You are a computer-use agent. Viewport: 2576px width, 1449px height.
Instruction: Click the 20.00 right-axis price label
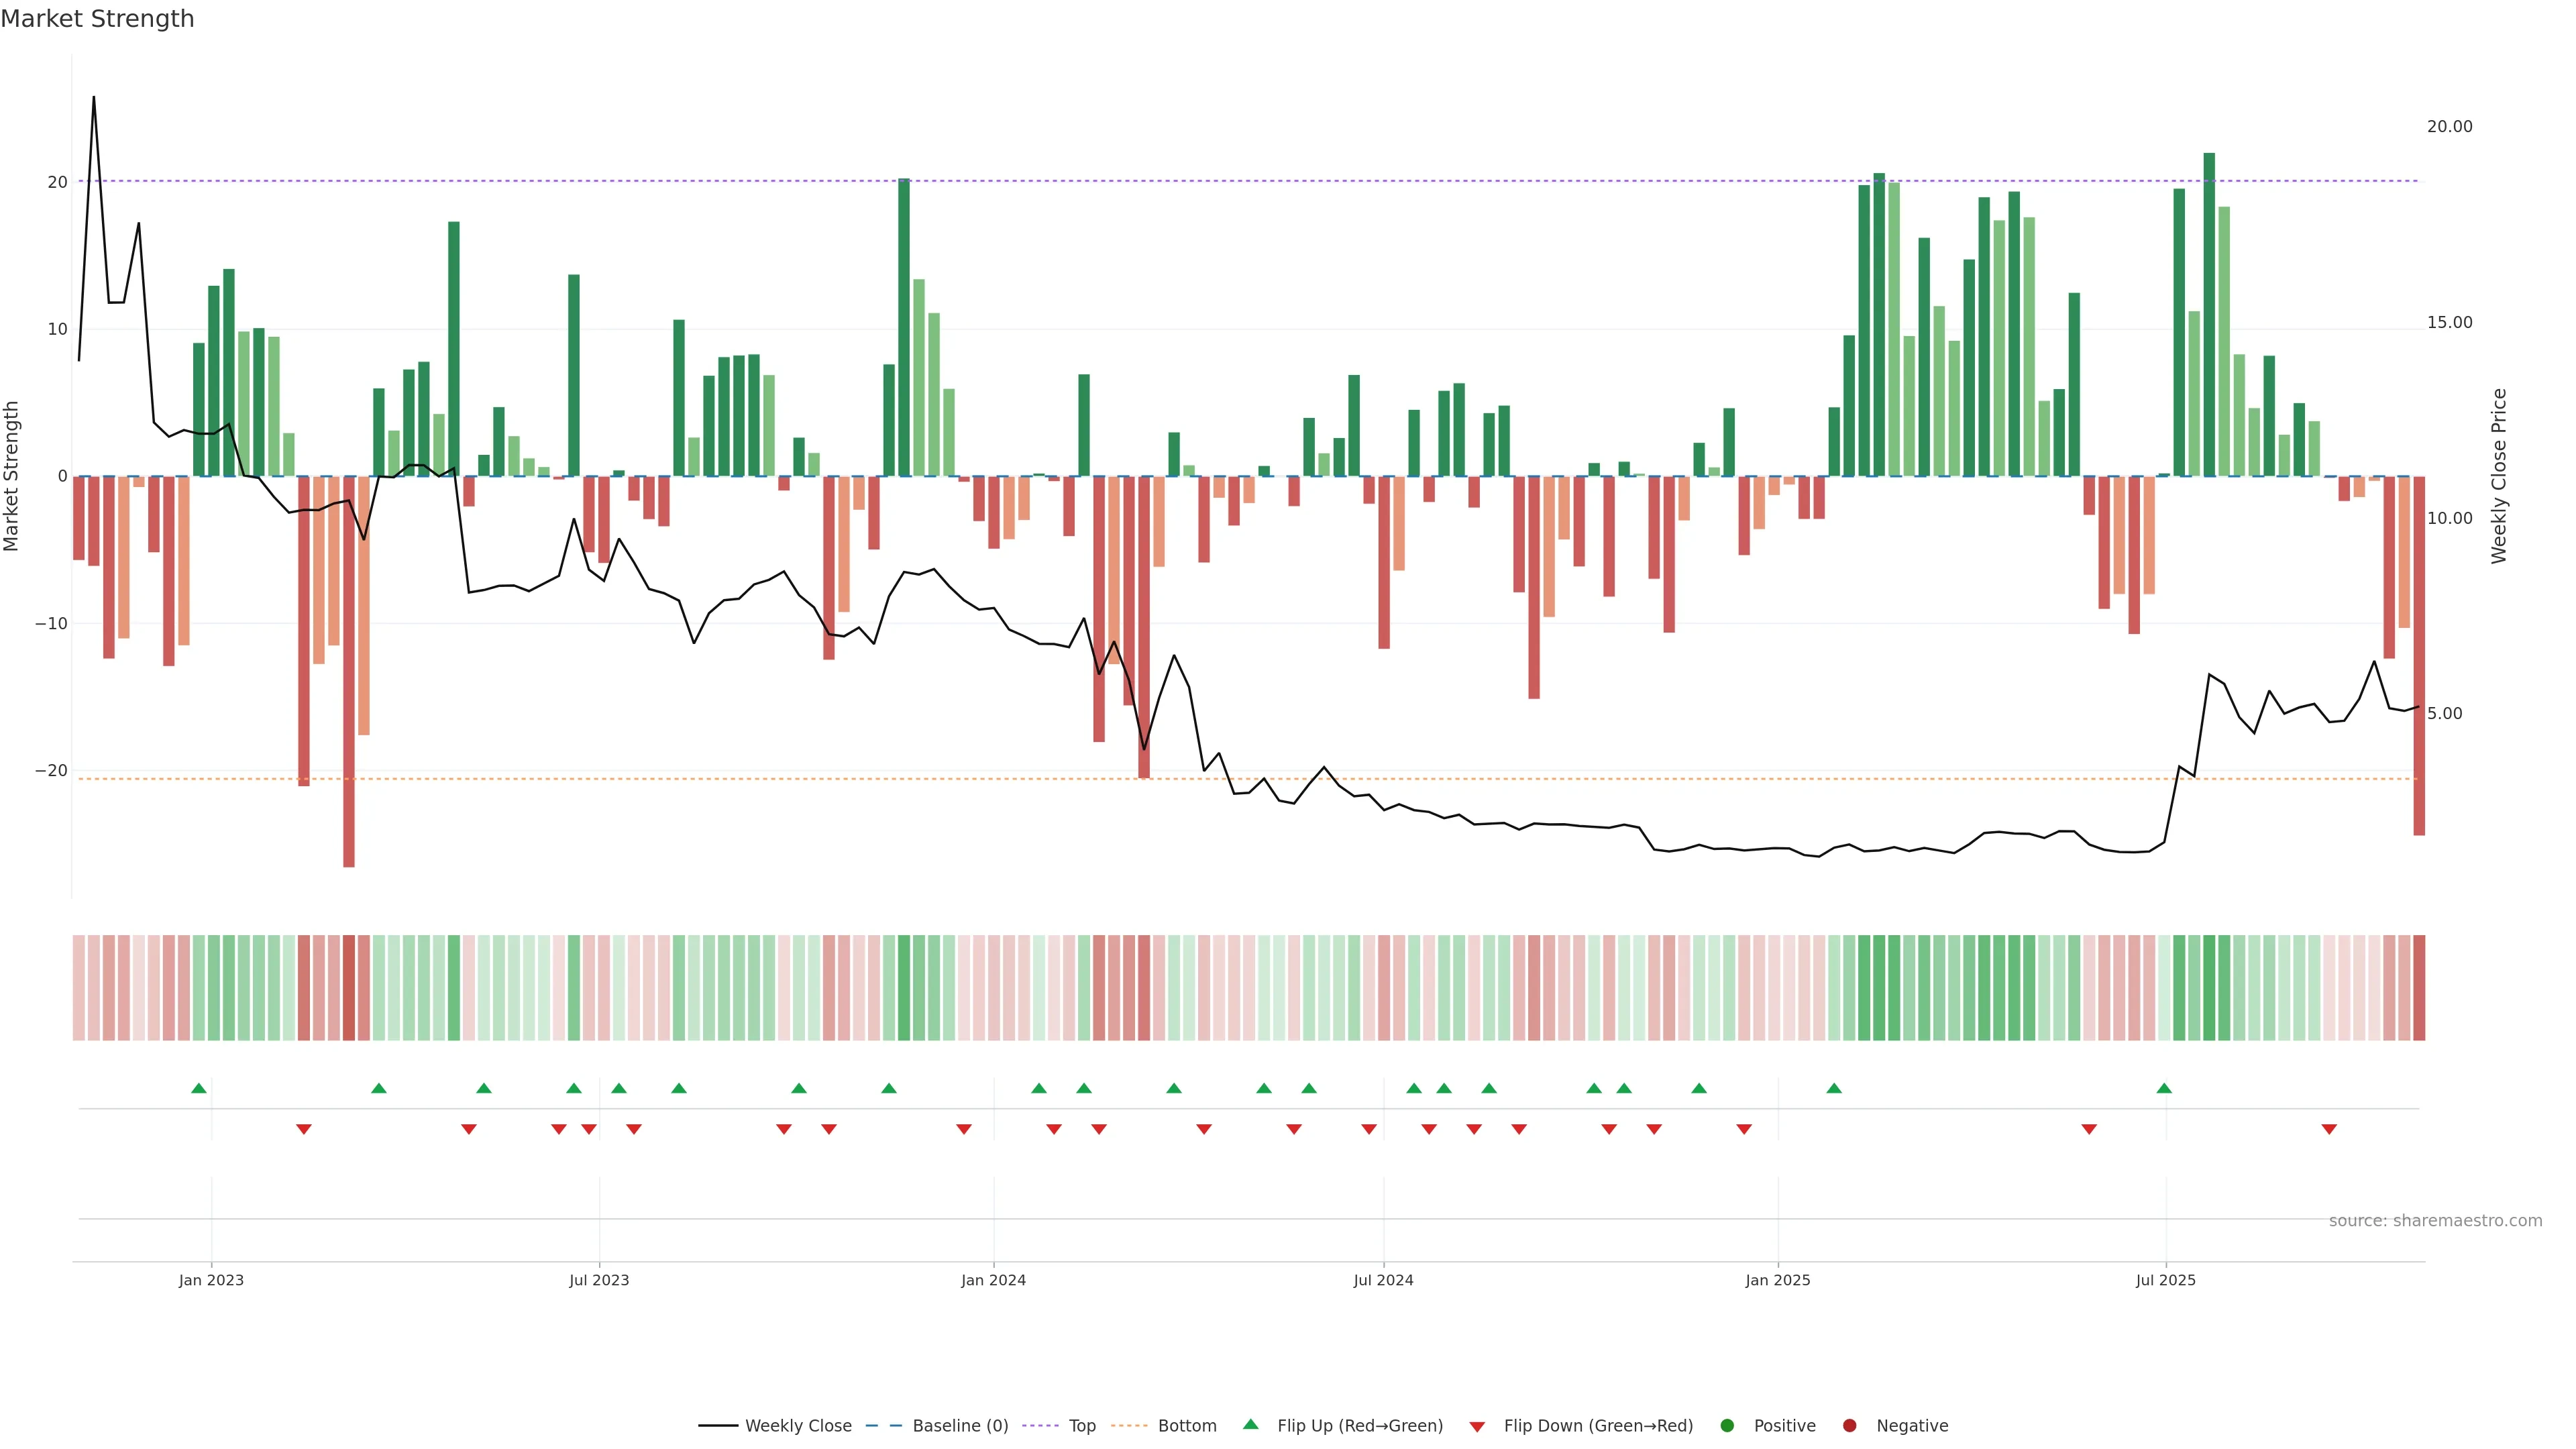tap(2449, 126)
